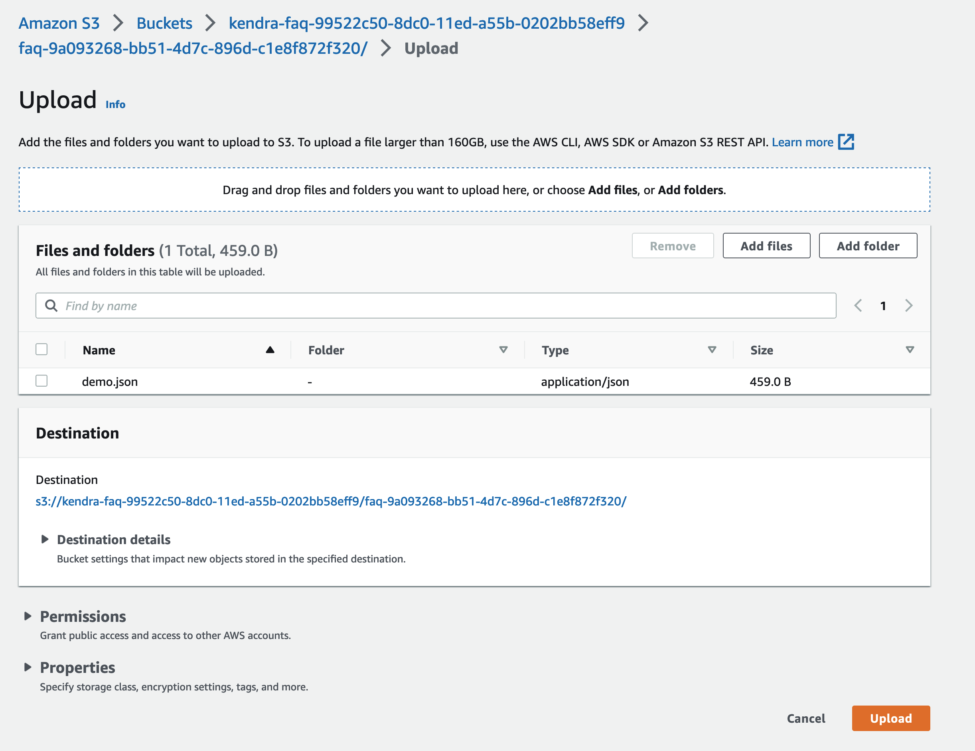Click the magnifier icon in the search field
The width and height of the screenshot is (975, 751).
tap(51, 305)
